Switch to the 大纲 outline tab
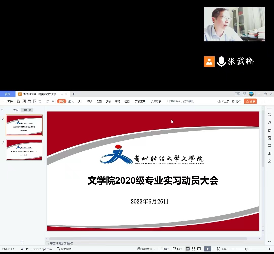The height and width of the screenshot is (254, 274). [16, 110]
